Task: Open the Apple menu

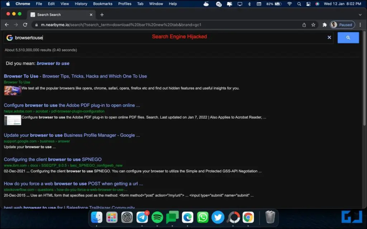Action: point(8,4)
